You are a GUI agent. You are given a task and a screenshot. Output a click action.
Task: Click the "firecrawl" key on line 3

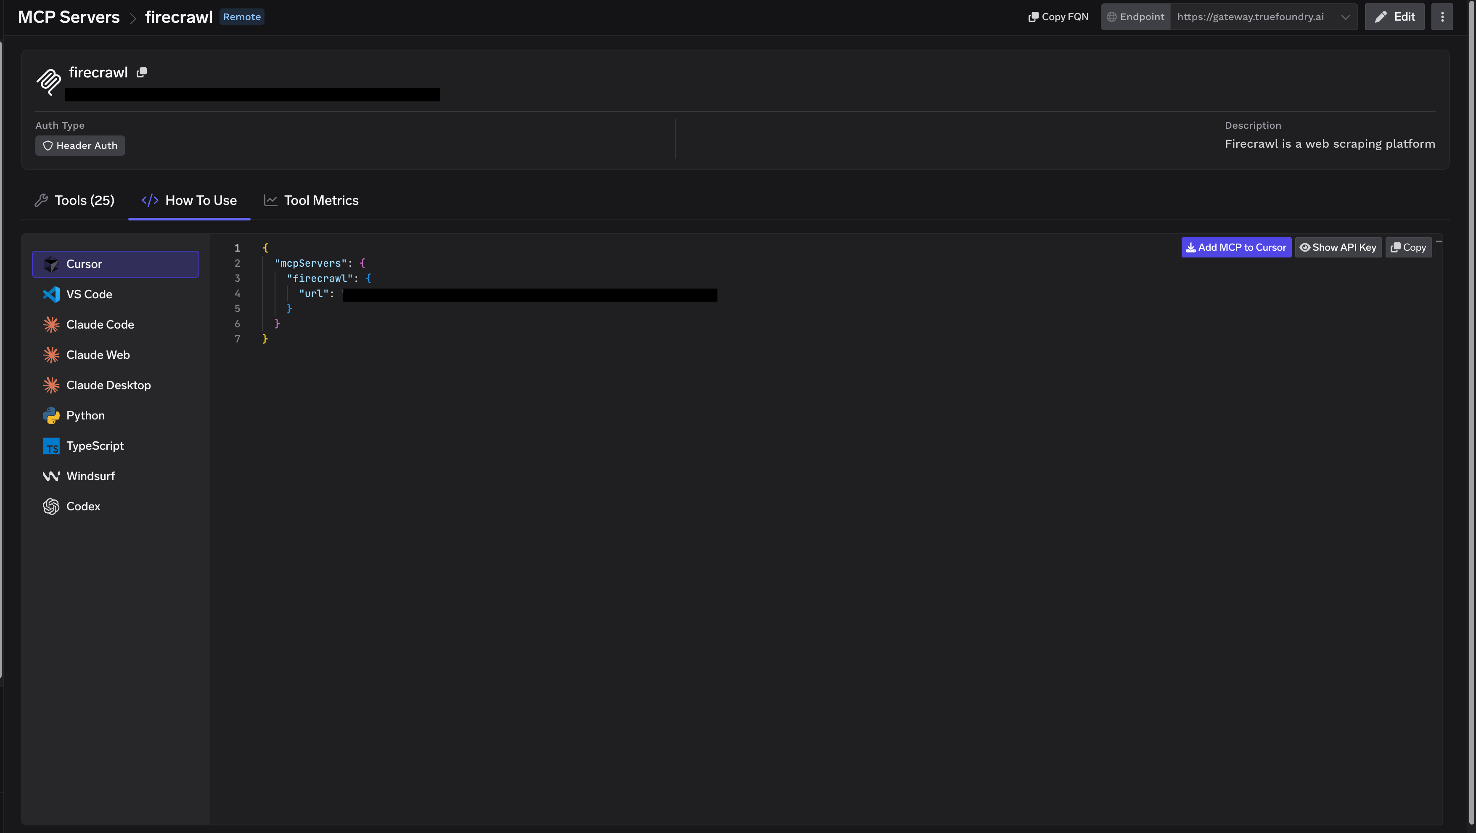pyautogui.click(x=320, y=278)
